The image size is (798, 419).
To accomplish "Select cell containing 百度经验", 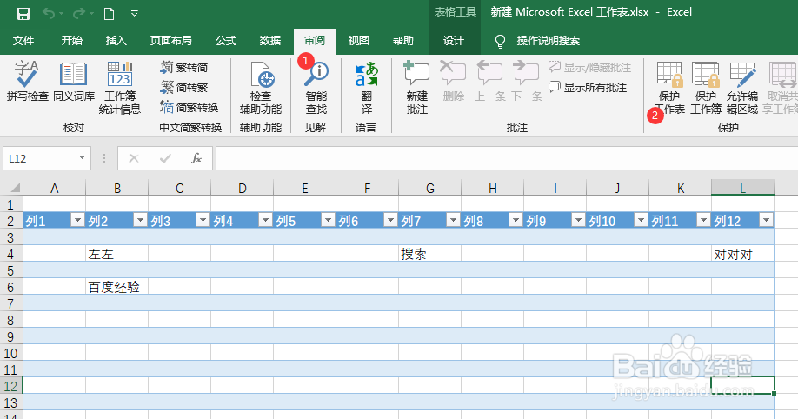I will pos(117,287).
